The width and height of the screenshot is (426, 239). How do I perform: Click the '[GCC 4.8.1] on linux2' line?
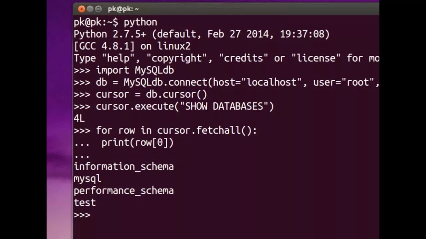132,46
